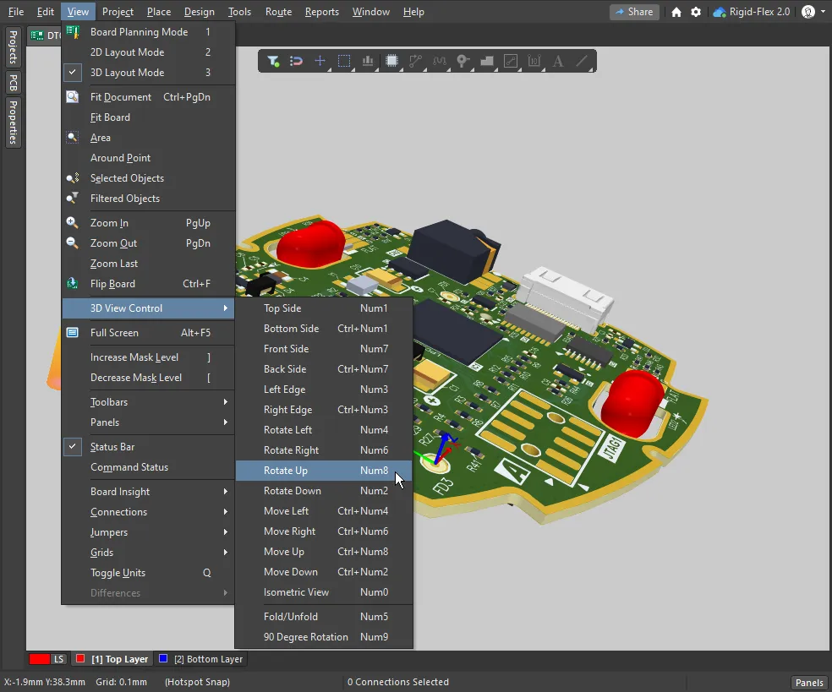
Task: Expand the Grids submenu
Action: [101, 552]
